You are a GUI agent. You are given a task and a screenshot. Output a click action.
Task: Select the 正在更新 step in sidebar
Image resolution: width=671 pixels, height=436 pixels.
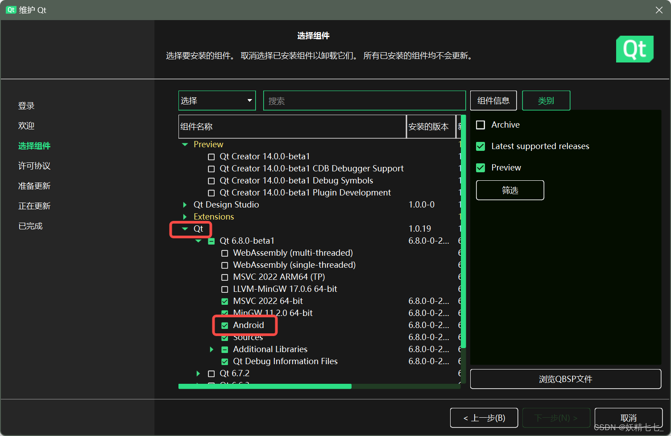[x=34, y=206]
